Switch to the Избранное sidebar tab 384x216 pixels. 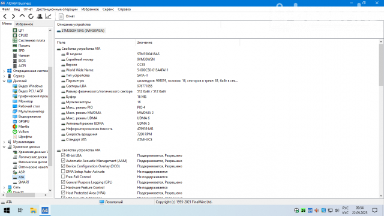coord(24,24)
